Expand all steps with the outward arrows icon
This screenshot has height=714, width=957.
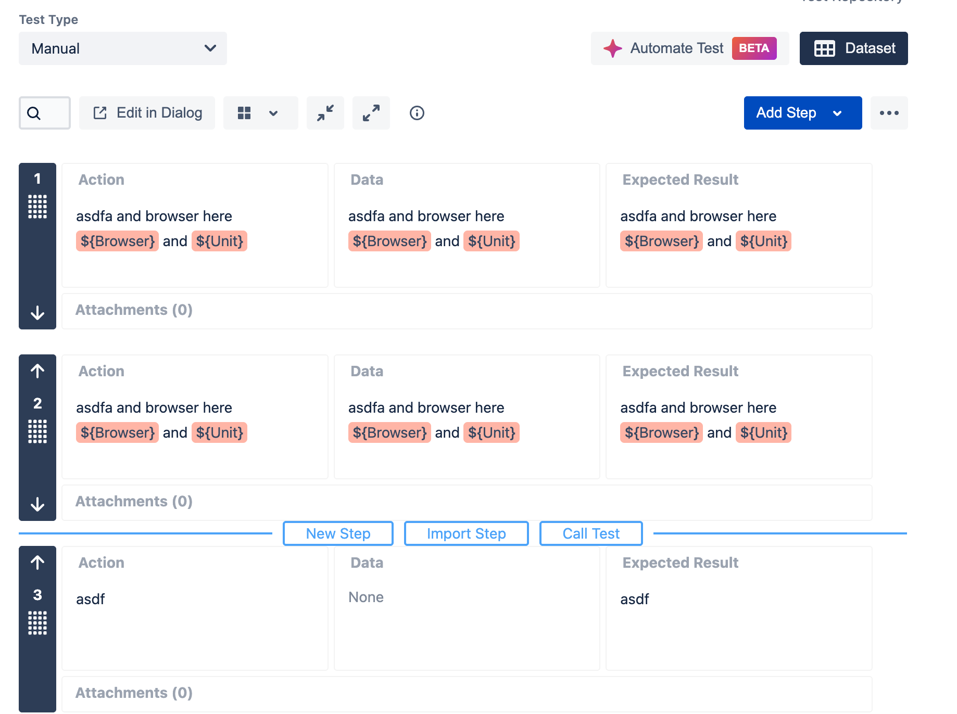click(x=371, y=113)
